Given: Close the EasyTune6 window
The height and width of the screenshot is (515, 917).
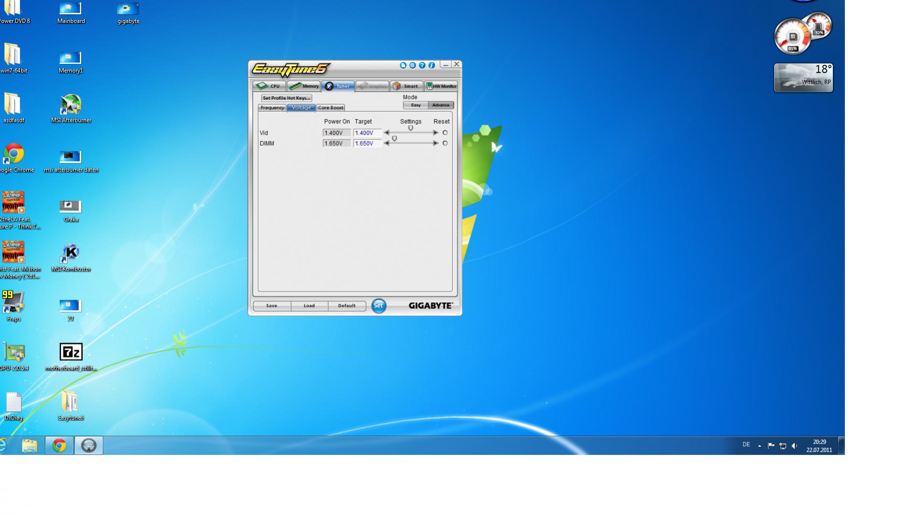Looking at the screenshot, I should click(x=456, y=64).
